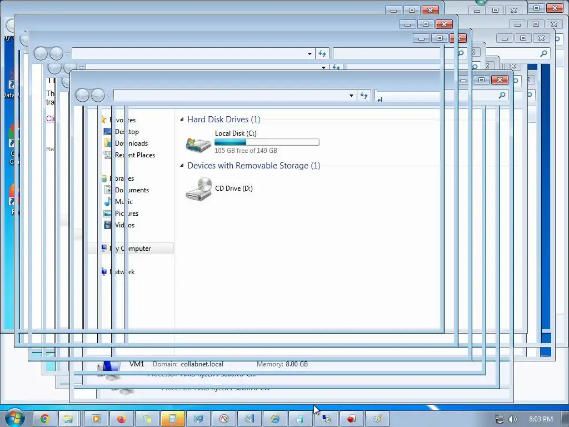The image size is (569, 427).
Task: Click the Memory 8.00 GB value
Action: [x=297, y=364]
